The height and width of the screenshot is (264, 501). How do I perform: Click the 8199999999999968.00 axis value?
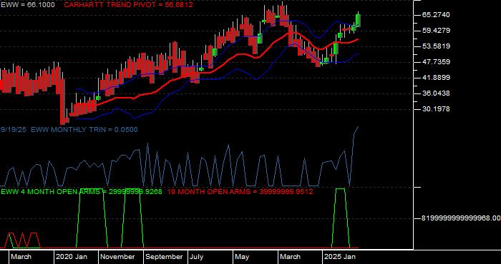click(x=461, y=218)
